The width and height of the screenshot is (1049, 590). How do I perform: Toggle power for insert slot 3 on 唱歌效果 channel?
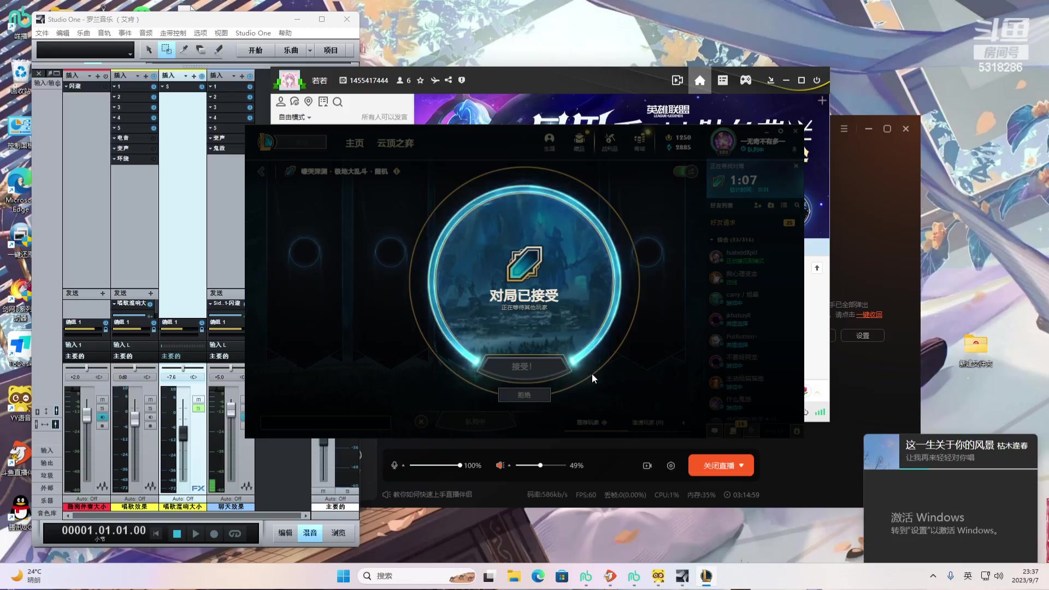154,108
